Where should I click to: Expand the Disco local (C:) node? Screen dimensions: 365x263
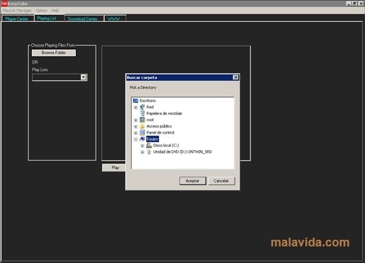(x=142, y=145)
